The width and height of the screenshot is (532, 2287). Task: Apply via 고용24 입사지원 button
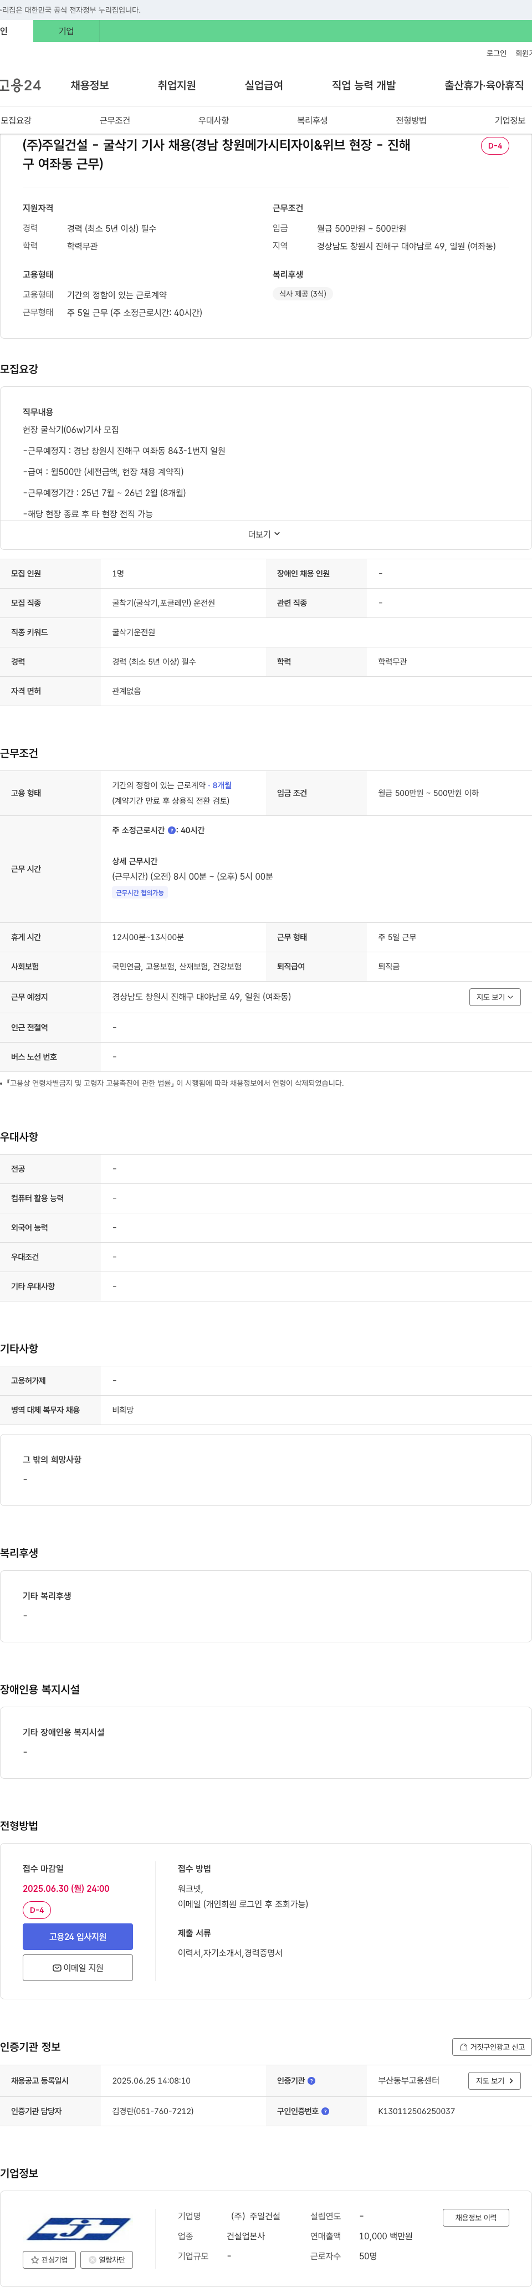(x=78, y=1936)
